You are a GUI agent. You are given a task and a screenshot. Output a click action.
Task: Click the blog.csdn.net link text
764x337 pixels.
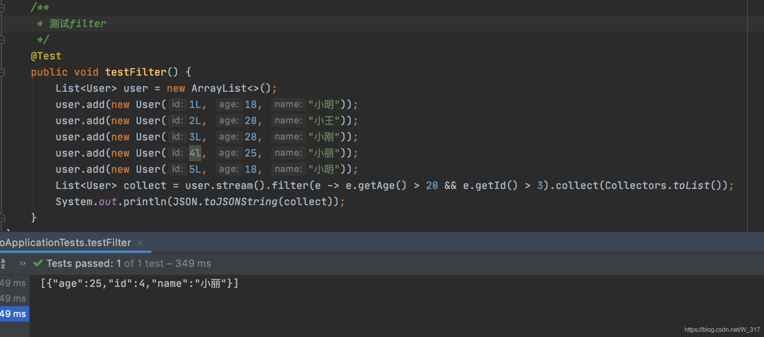[x=722, y=330]
